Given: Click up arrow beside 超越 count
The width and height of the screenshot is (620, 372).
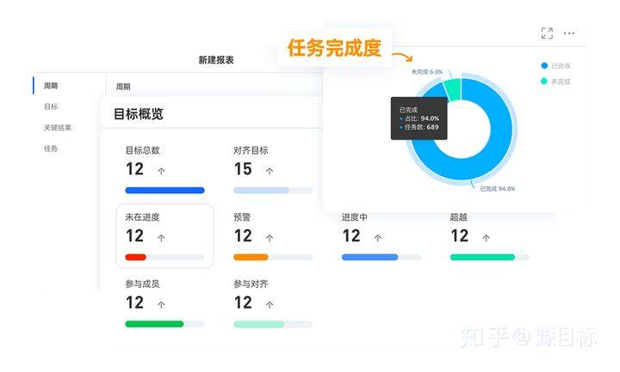Looking at the screenshot, I should [486, 238].
